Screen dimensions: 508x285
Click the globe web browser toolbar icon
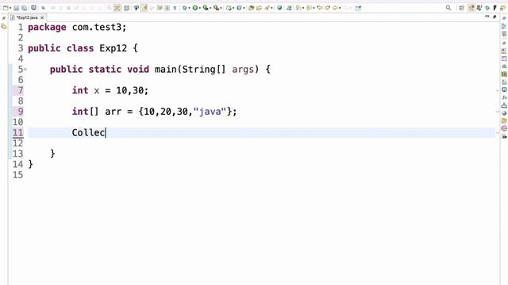(x=279, y=8)
